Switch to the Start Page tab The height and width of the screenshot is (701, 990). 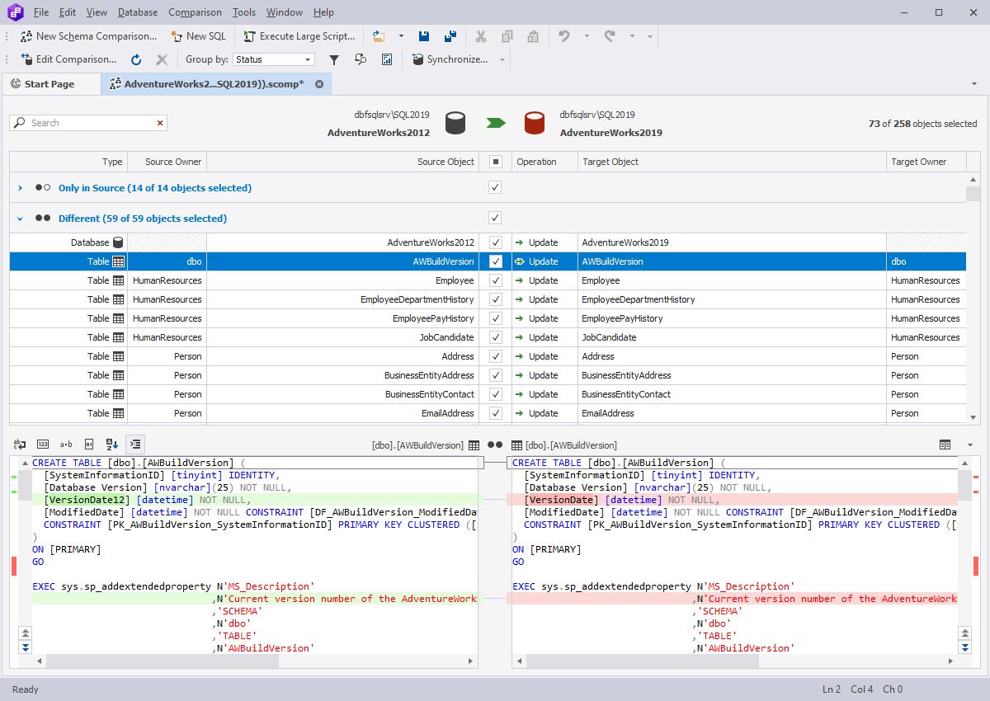49,84
